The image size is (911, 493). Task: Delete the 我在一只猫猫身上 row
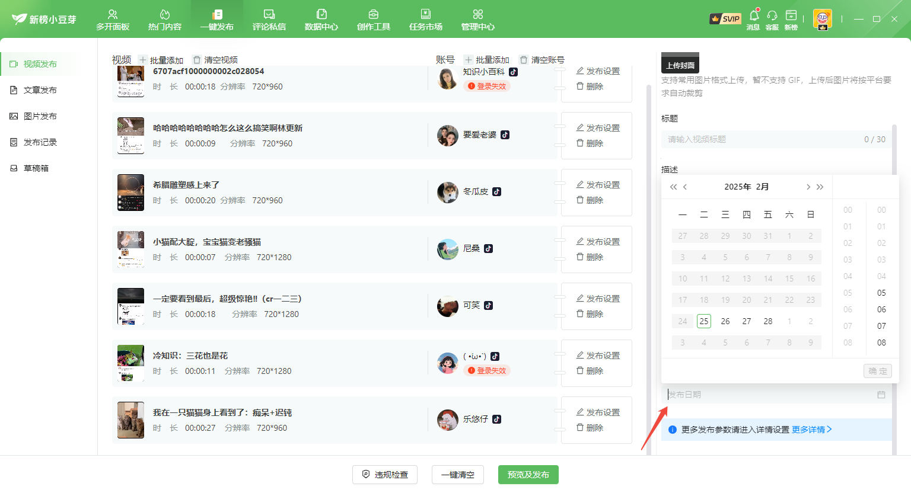tap(590, 428)
